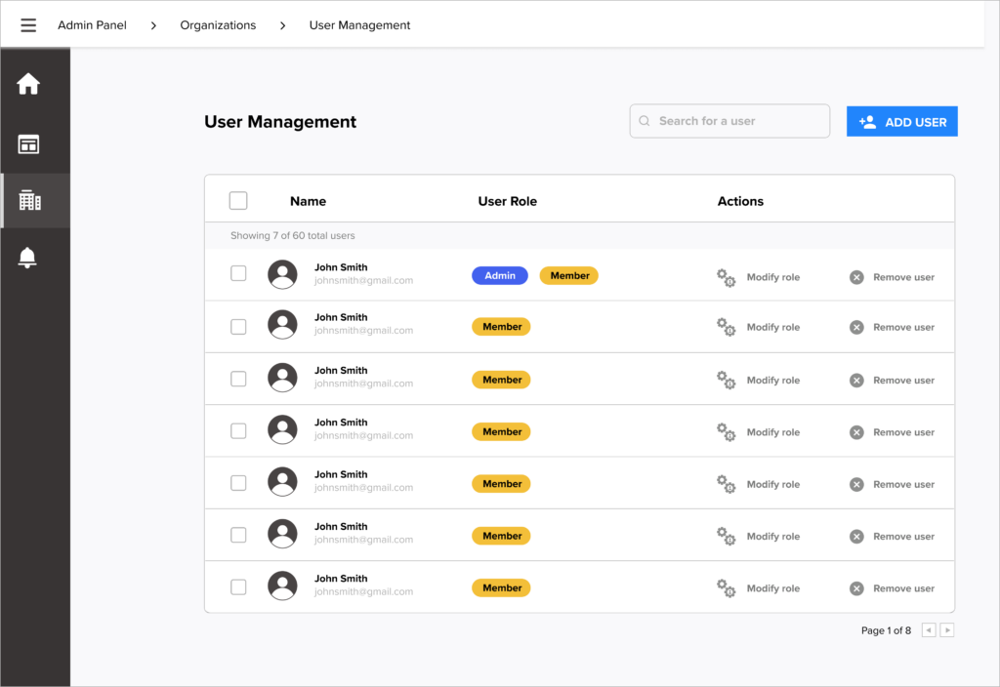
Task: Click the gear icon to modify the Admin's role
Action: click(726, 278)
